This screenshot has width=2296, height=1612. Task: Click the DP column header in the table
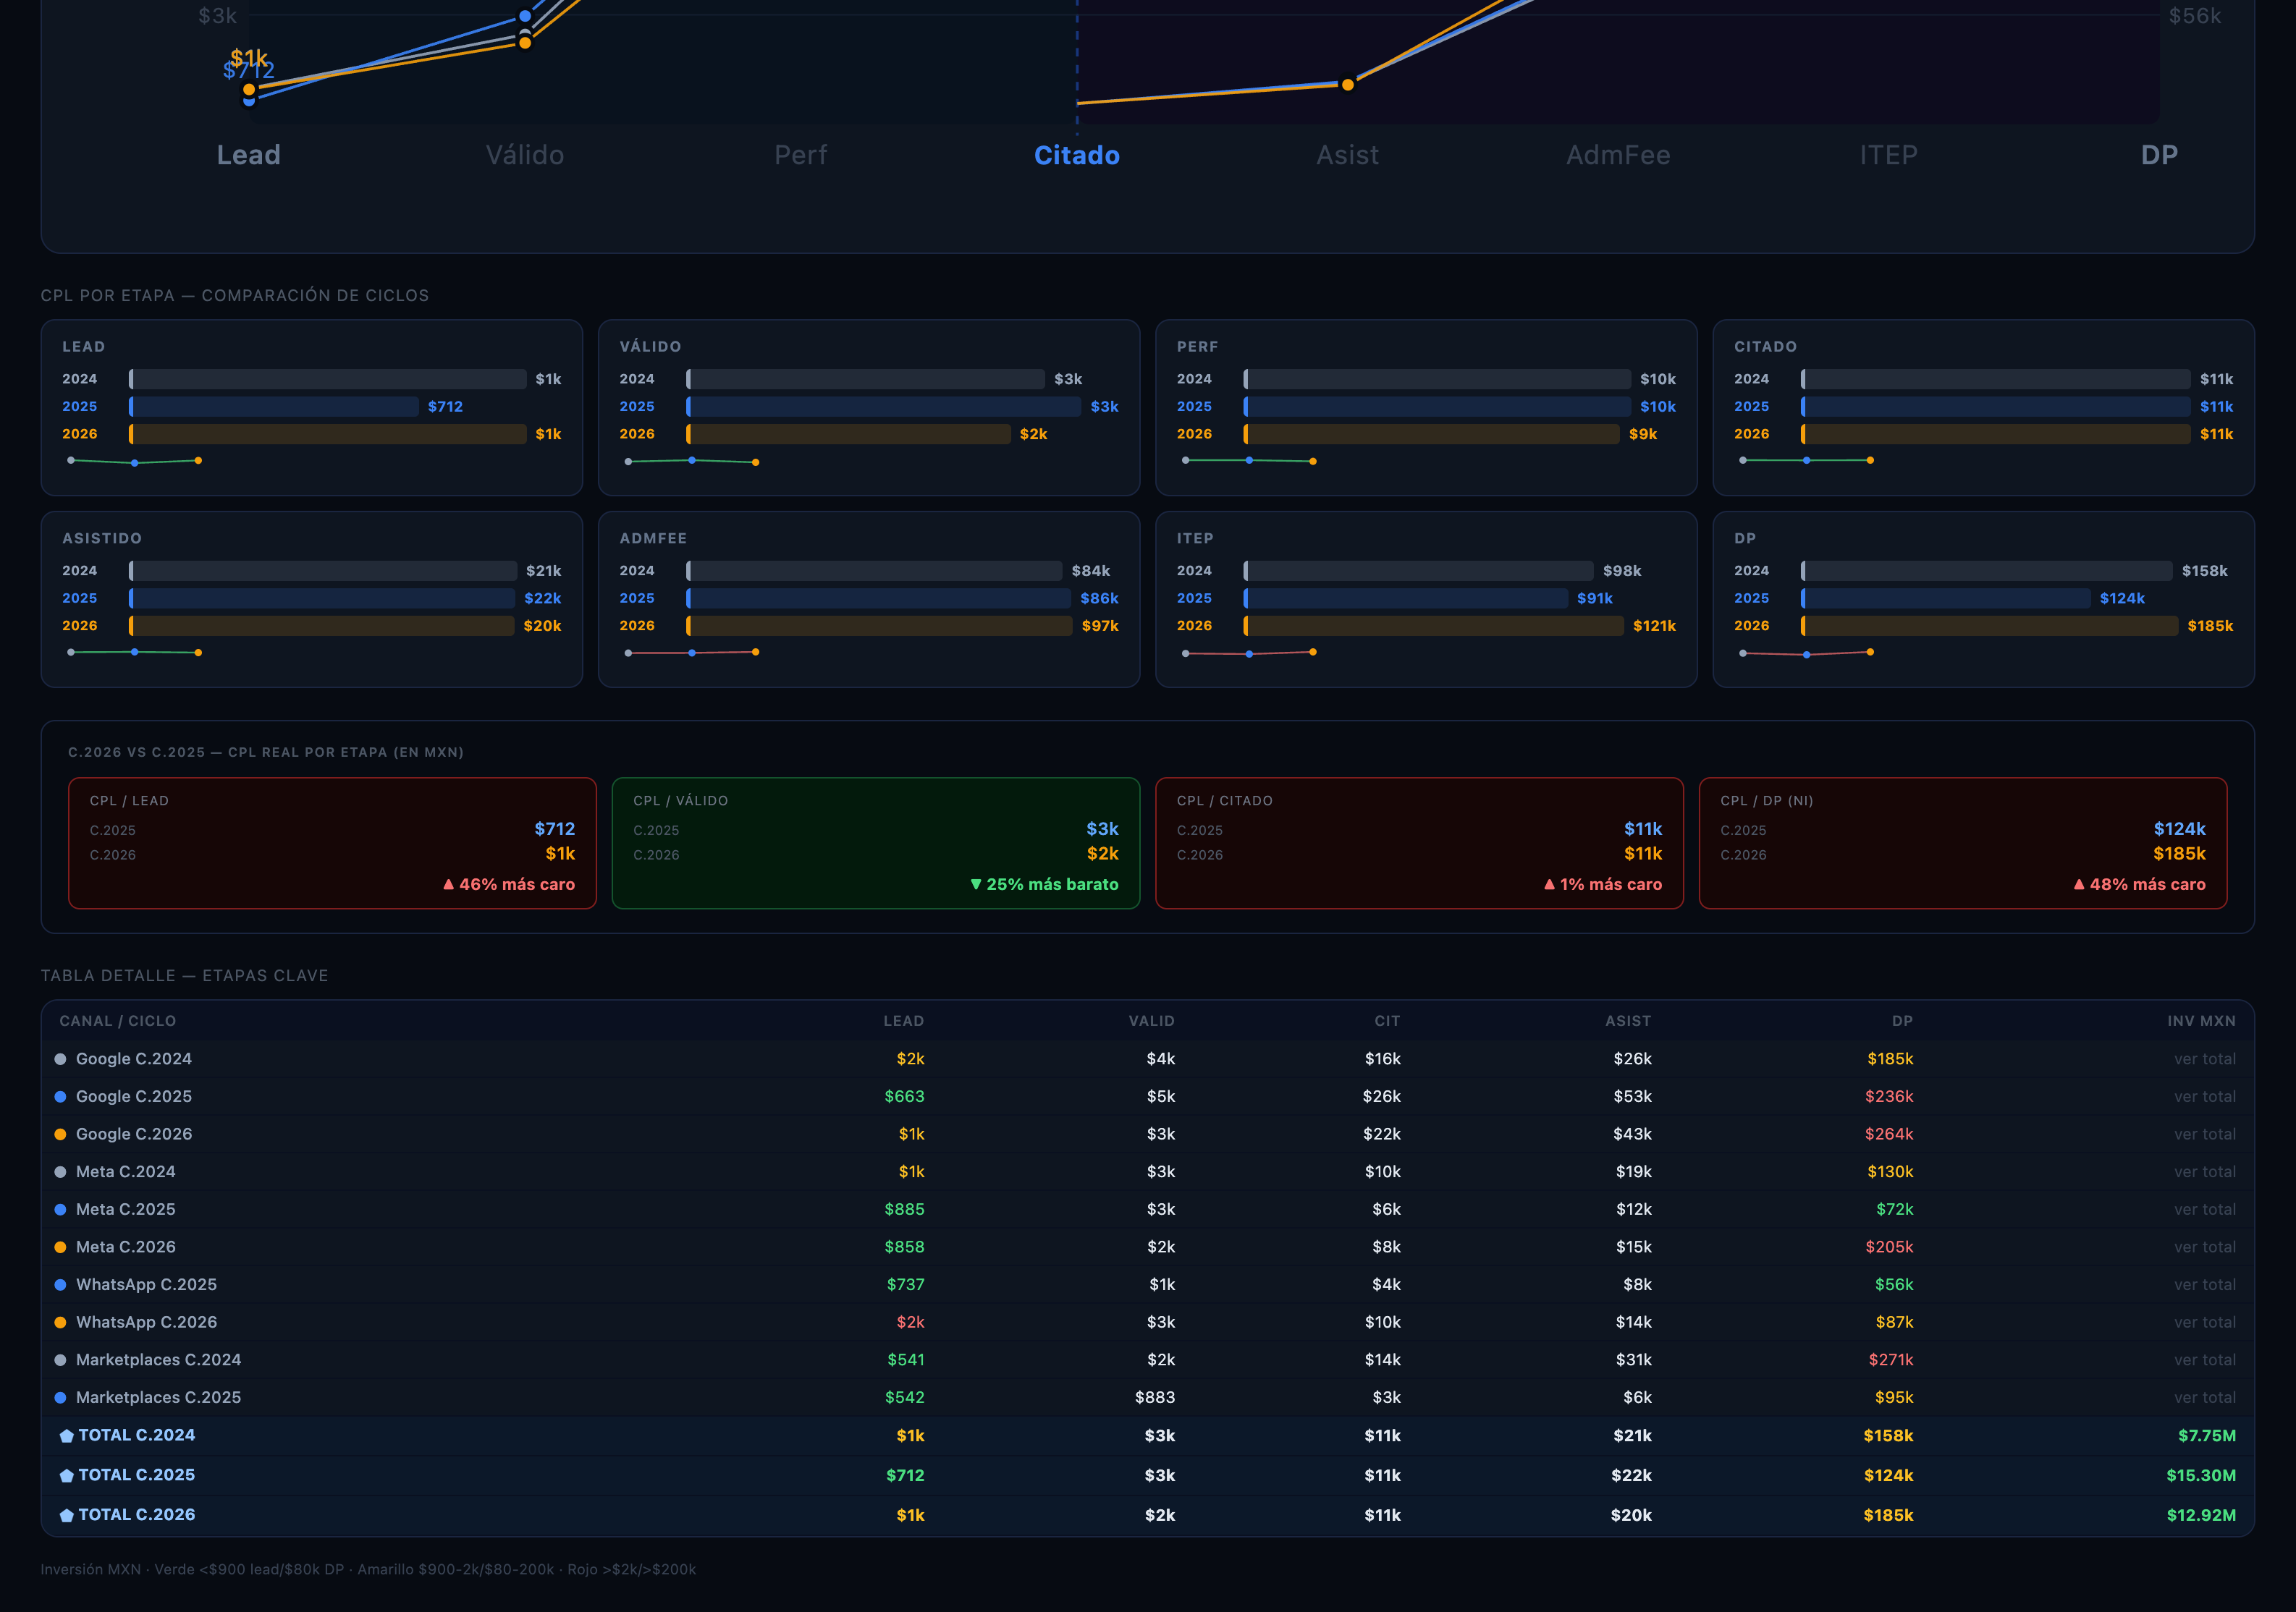click(x=1902, y=1022)
